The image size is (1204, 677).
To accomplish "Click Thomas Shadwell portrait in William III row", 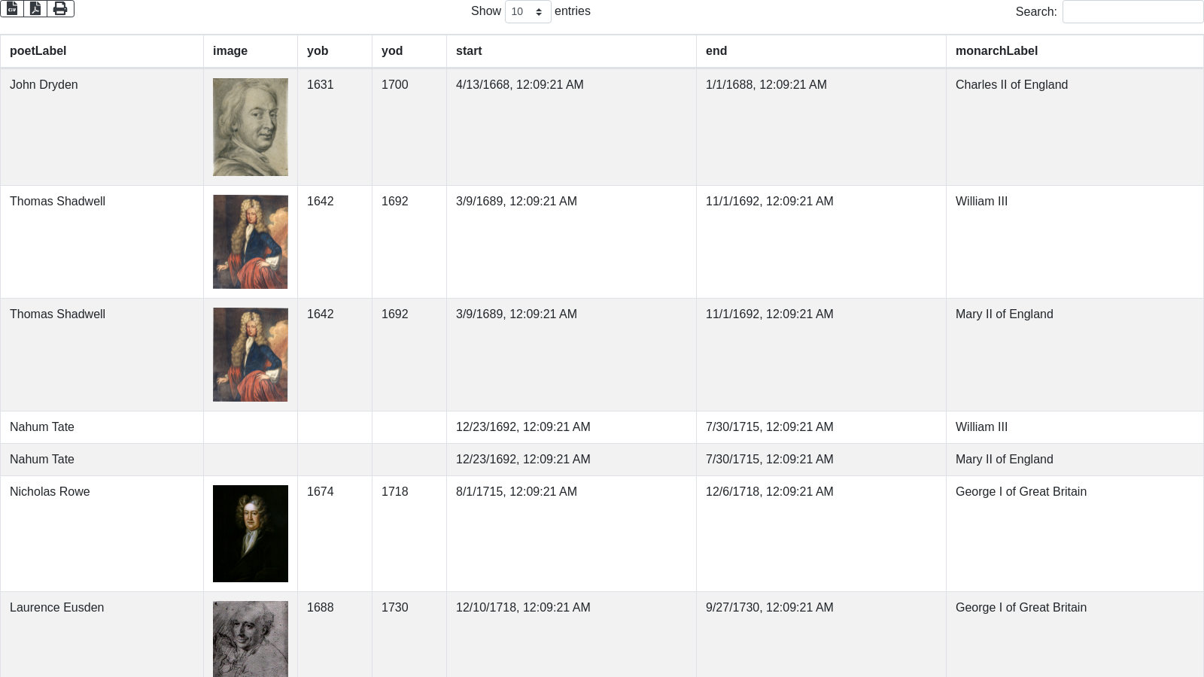I will click(x=251, y=241).
